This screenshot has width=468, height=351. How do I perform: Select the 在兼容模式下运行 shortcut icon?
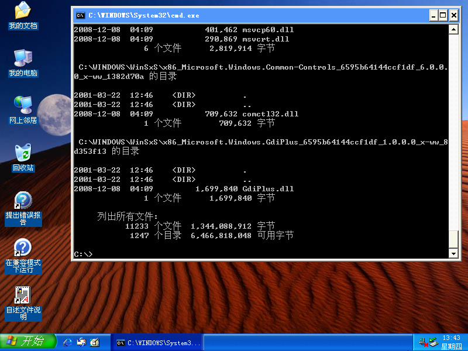23,256
